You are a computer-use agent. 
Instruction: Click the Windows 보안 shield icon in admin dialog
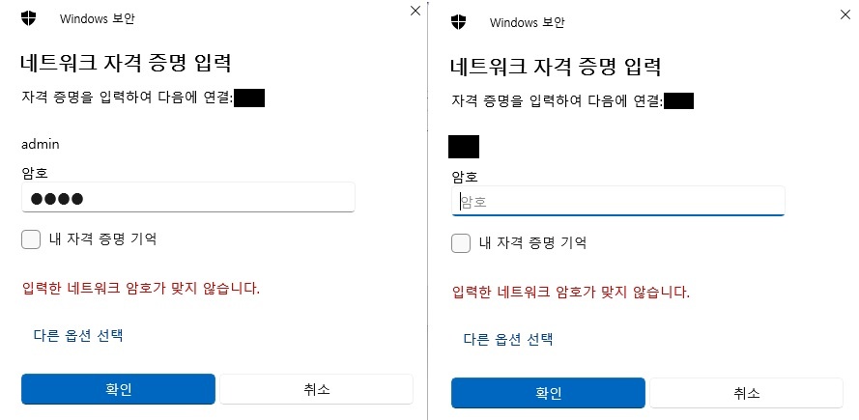click(28, 18)
